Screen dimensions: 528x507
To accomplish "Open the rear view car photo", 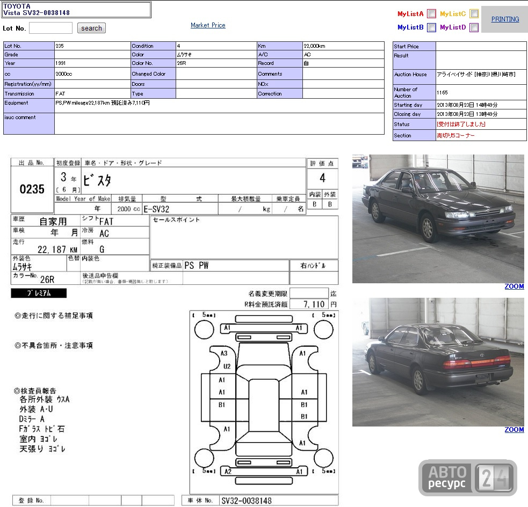I will 438,362.
